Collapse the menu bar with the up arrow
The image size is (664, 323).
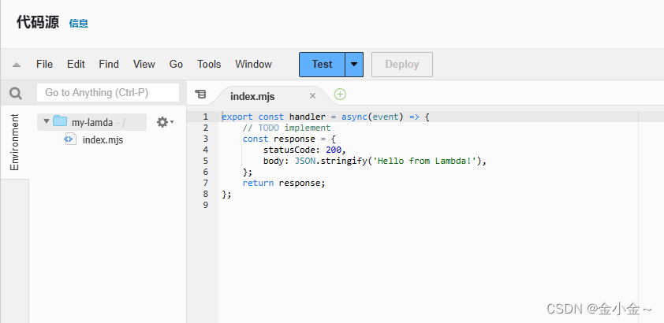(x=17, y=65)
